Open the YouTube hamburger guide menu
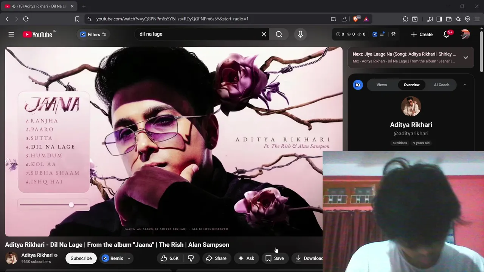The width and height of the screenshot is (484, 272). (11, 34)
